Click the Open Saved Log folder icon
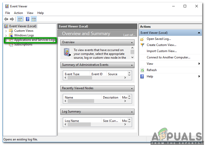 (x=142, y=39)
